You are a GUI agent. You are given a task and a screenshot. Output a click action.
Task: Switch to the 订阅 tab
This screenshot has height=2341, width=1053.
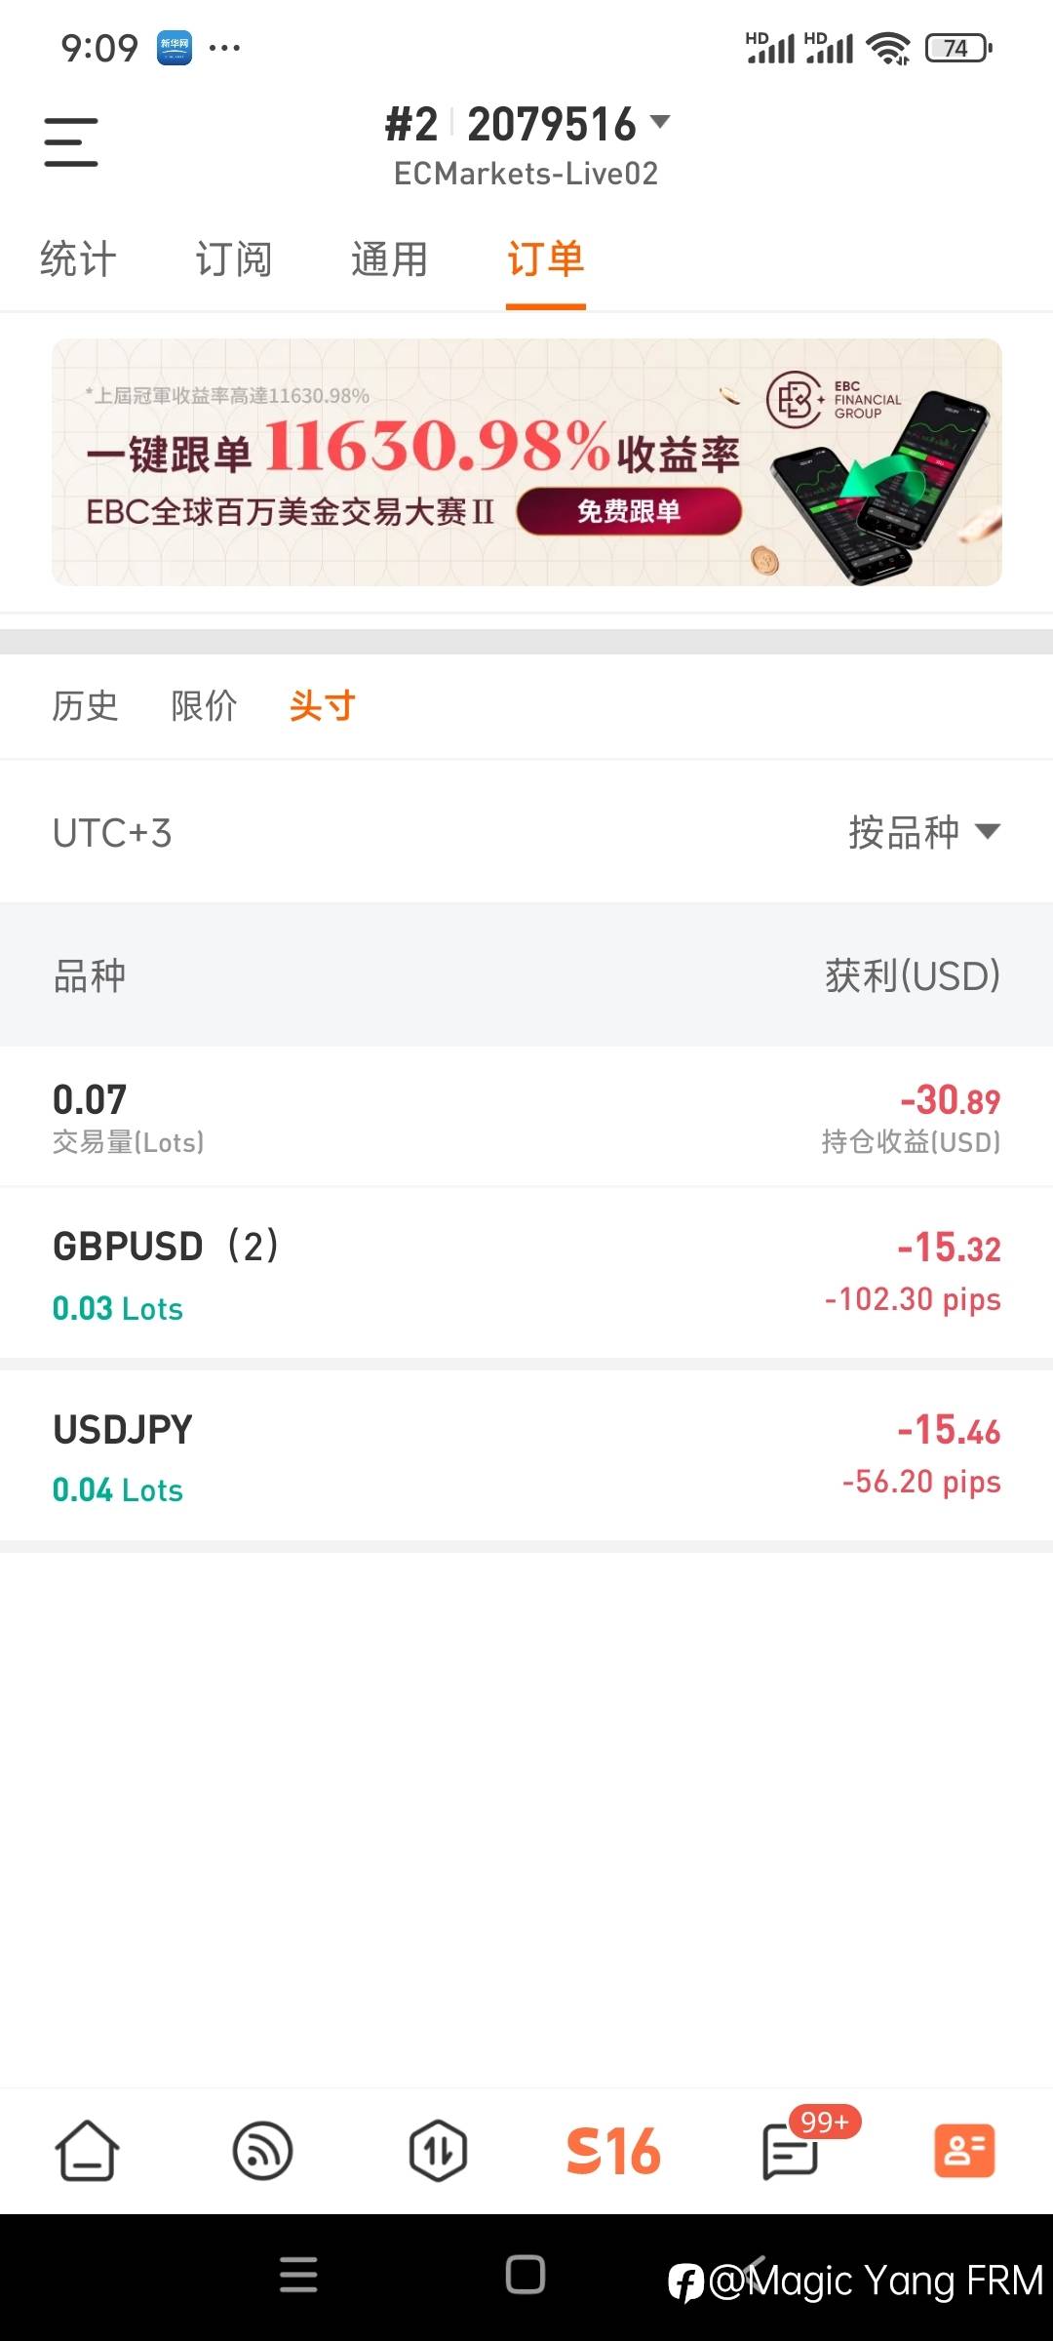(234, 259)
